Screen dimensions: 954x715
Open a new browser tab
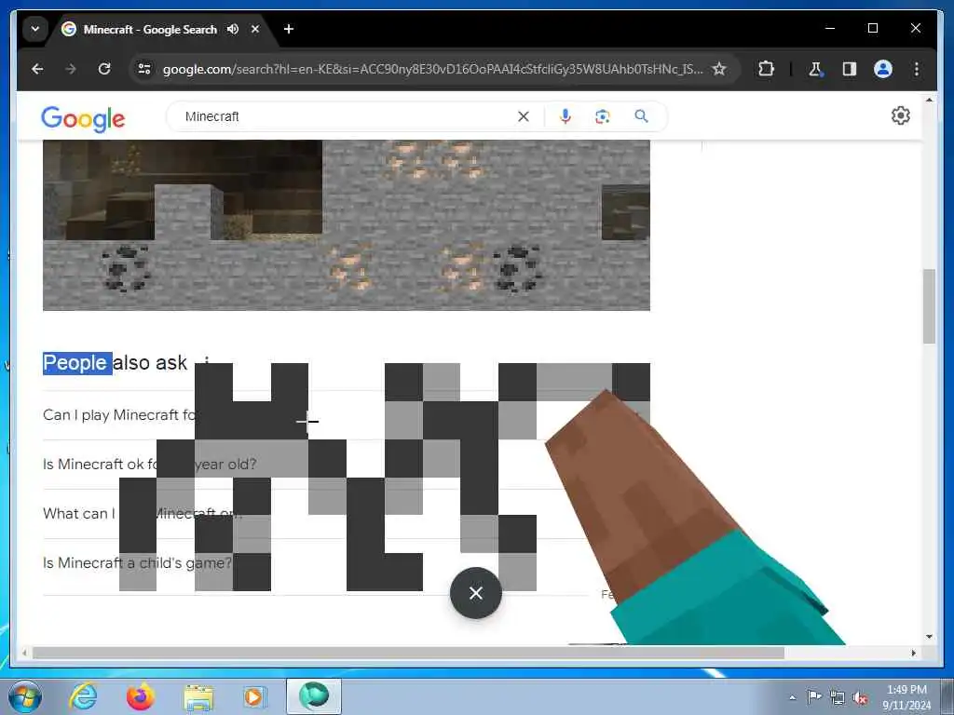(x=289, y=29)
